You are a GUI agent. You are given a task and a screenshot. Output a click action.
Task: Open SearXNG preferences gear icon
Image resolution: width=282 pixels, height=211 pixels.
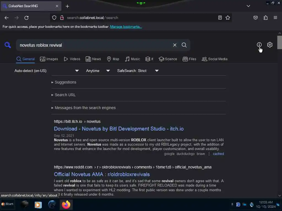[x=270, y=45]
